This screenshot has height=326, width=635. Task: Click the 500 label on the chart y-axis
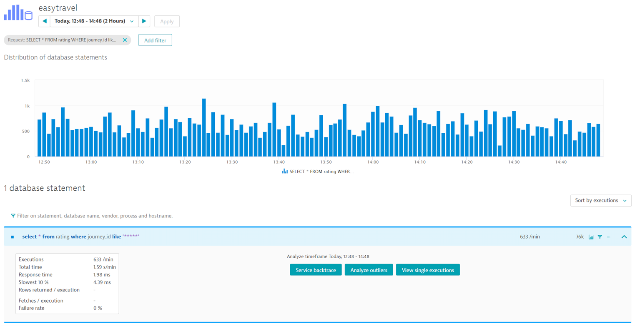[26, 131]
